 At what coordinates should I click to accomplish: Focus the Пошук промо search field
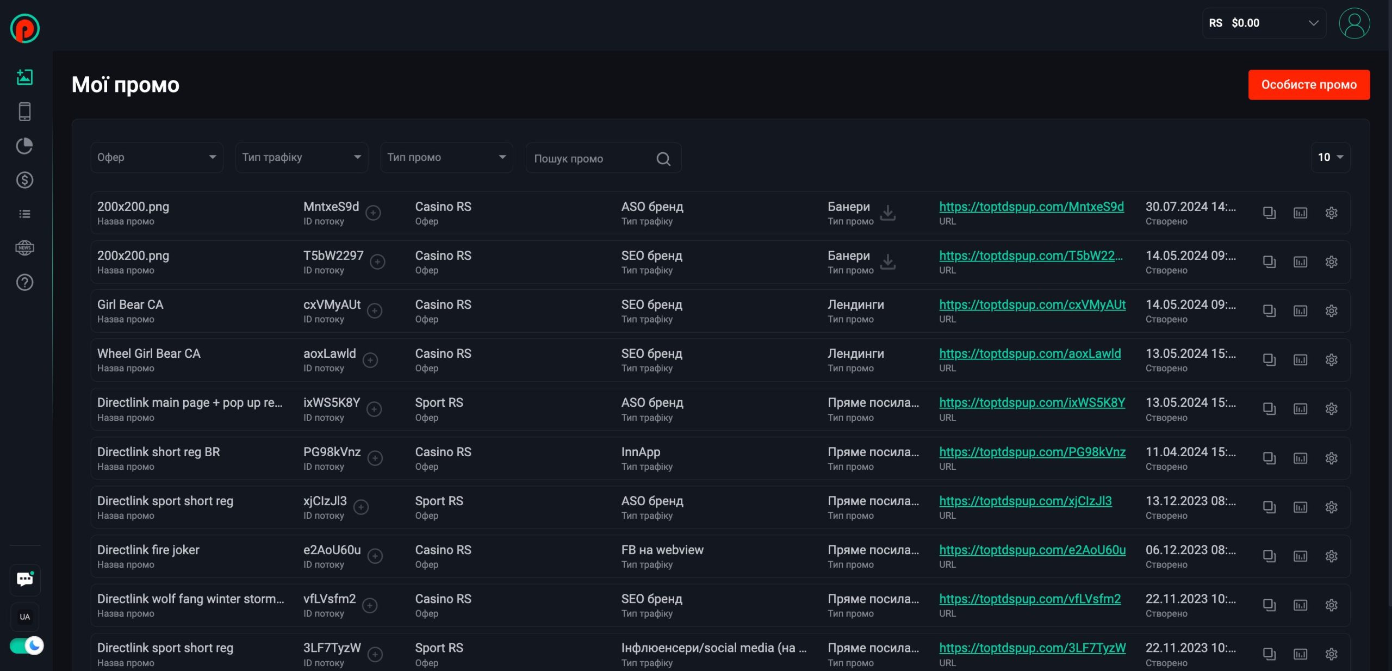point(593,159)
